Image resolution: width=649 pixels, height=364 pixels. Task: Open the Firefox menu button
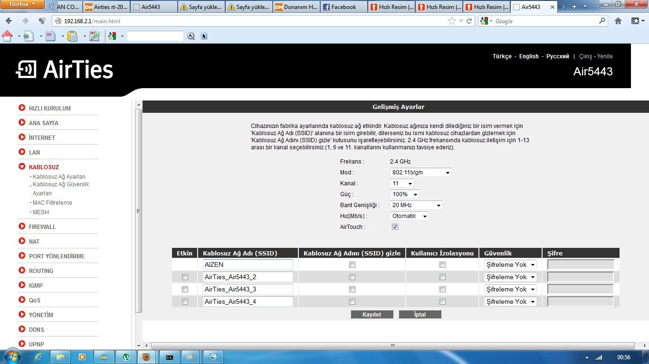tap(22, 4)
